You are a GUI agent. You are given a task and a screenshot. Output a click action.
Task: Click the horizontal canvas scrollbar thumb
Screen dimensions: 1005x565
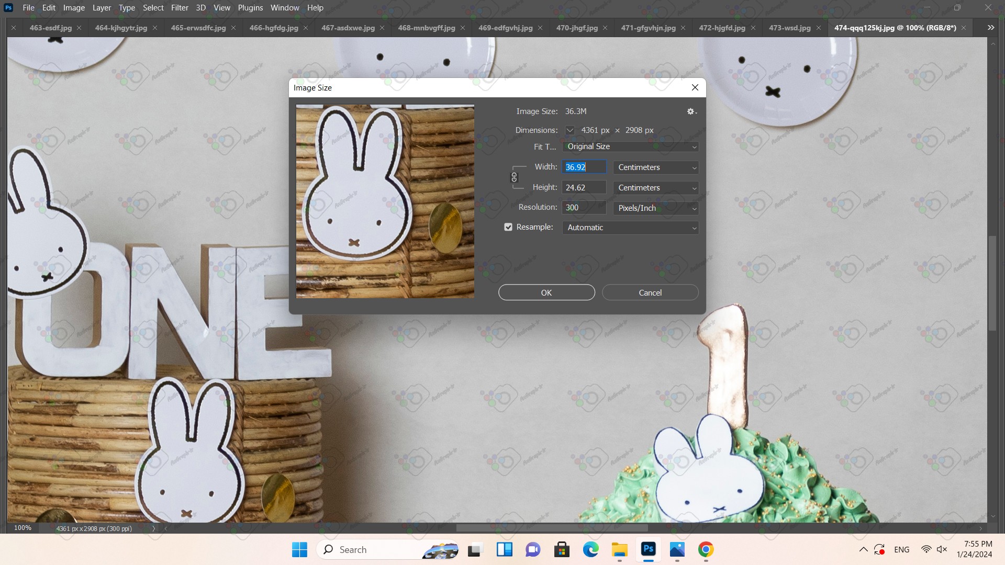pos(552,528)
